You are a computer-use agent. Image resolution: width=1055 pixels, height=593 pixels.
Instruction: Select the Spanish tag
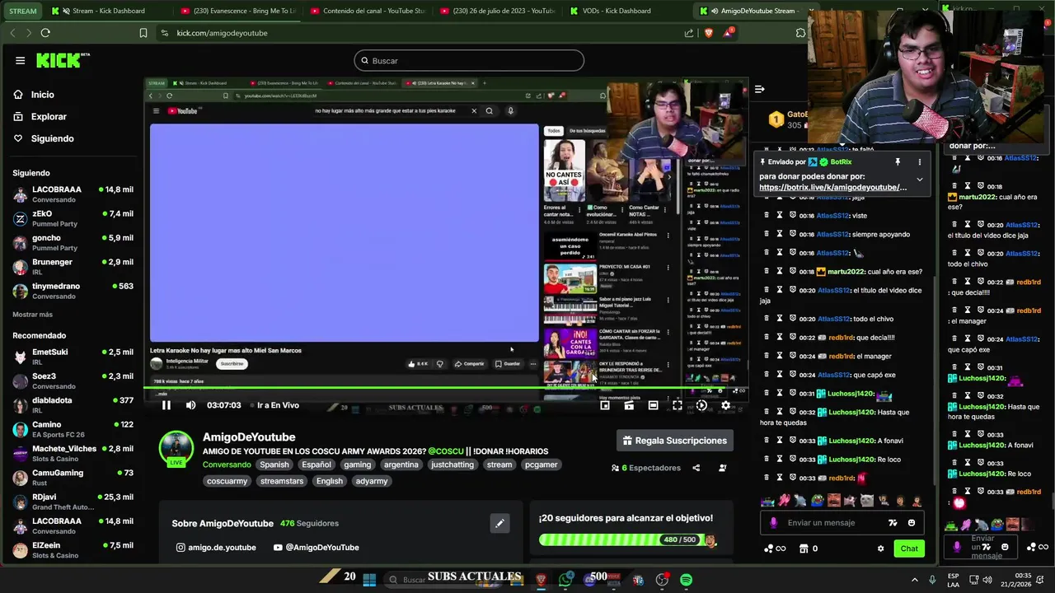[x=274, y=465]
